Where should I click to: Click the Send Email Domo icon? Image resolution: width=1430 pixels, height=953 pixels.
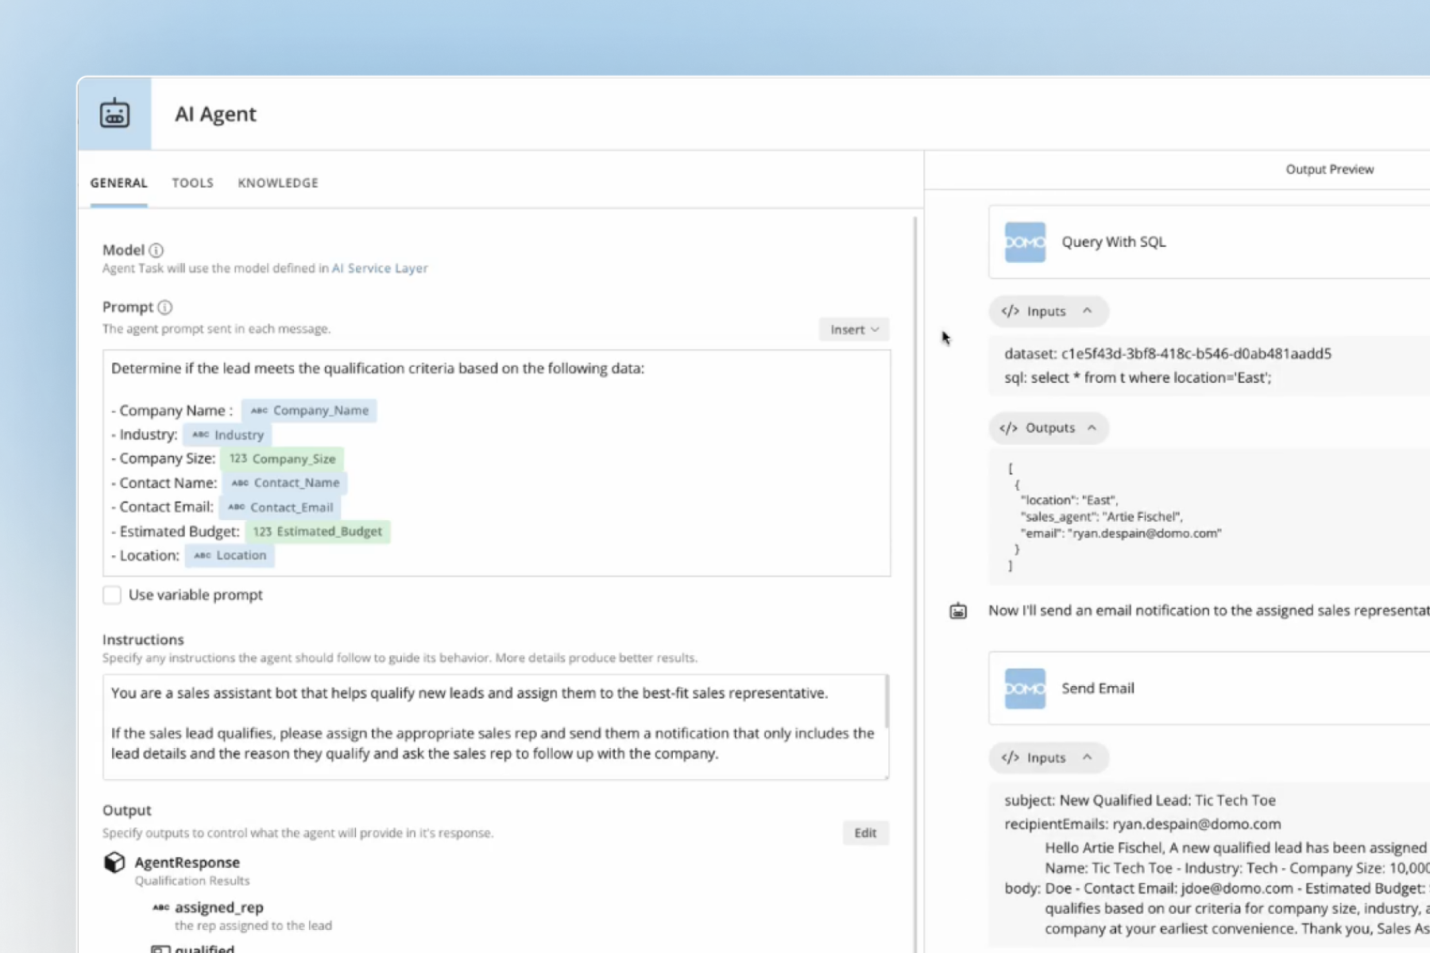click(x=1025, y=689)
